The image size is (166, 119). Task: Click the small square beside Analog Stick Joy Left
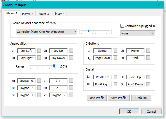pos(39,51)
